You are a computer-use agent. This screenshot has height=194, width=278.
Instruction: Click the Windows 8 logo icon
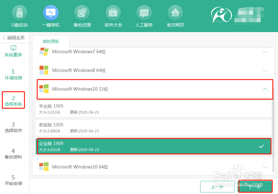click(x=44, y=70)
